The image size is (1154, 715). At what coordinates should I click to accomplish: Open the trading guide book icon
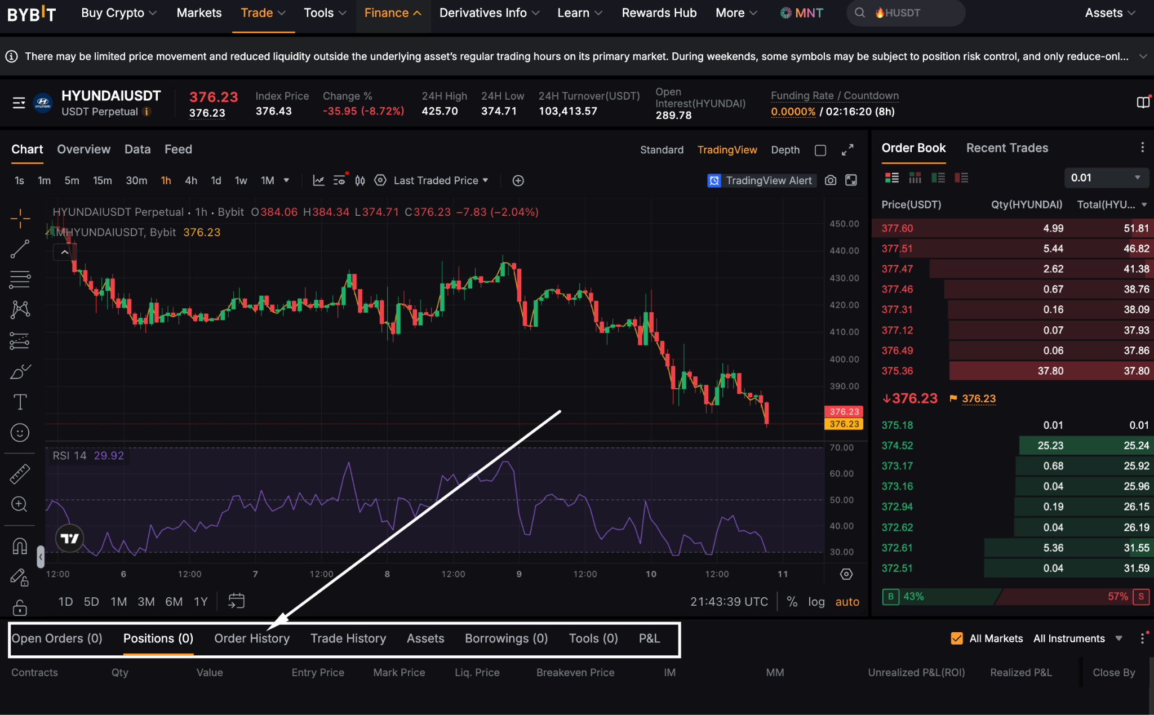(1143, 103)
